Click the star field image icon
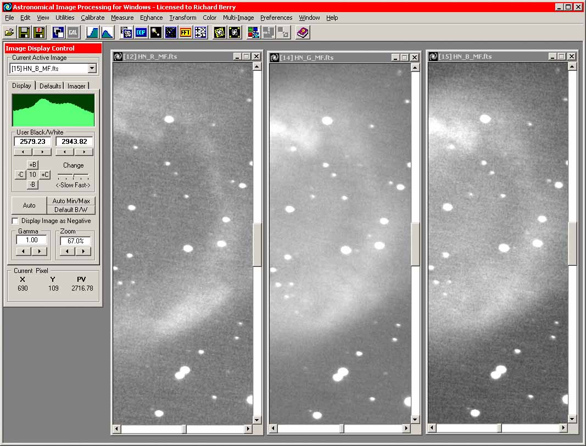This screenshot has height=446, width=586. [171, 32]
